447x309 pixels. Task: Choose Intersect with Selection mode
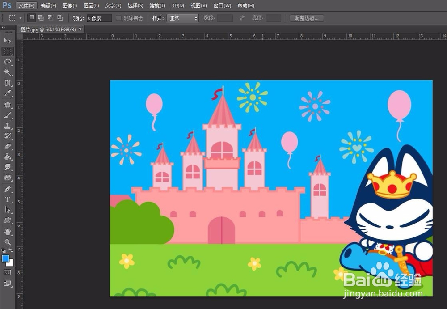point(60,18)
